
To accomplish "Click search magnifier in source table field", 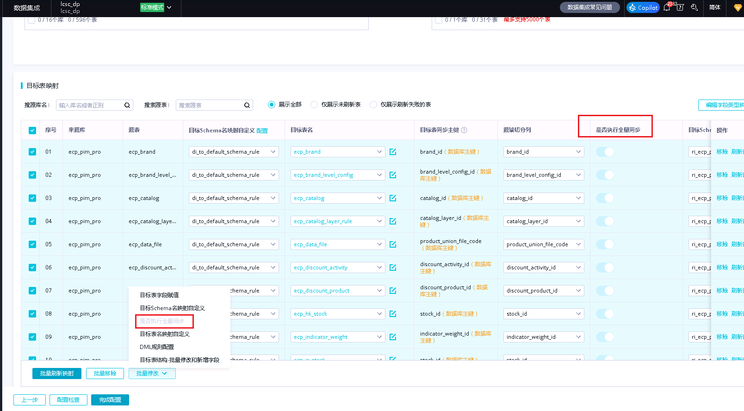I will point(247,106).
